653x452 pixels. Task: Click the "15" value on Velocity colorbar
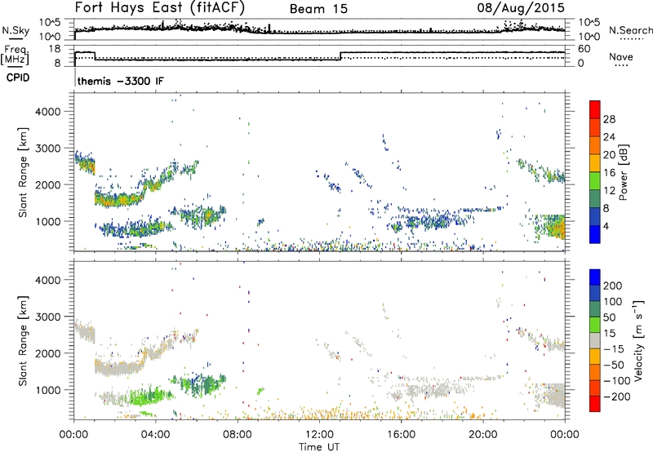point(609,334)
